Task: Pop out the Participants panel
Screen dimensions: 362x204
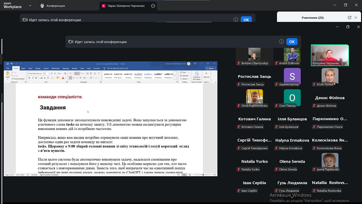Action: click(x=349, y=18)
